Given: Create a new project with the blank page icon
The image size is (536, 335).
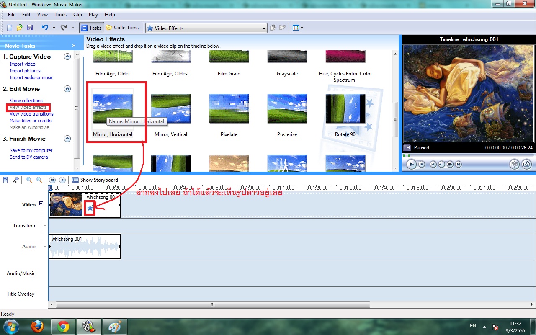Looking at the screenshot, I should pyautogui.click(x=10, y=28).
